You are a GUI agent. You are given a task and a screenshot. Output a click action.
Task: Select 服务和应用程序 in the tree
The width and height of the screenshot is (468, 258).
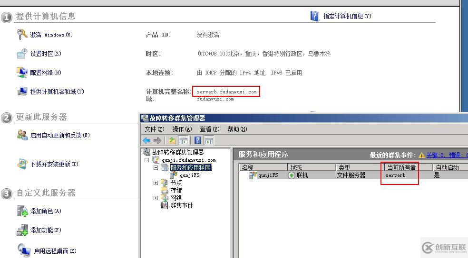(x=191, y=167)
